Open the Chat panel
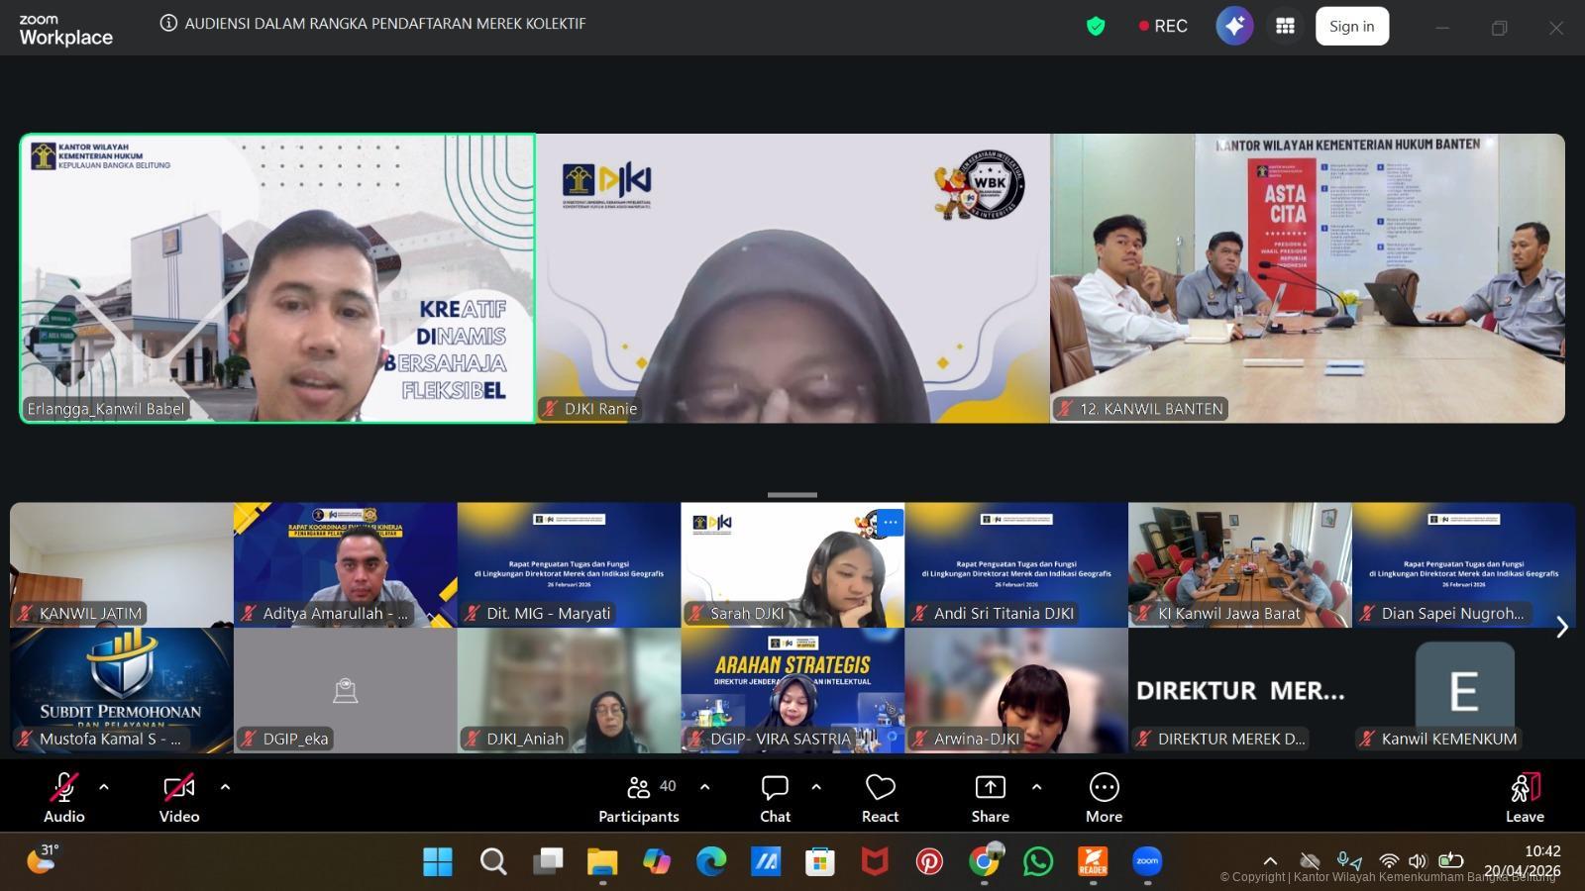This screenshot has height=891, width=1585. (x=775, y=798)
